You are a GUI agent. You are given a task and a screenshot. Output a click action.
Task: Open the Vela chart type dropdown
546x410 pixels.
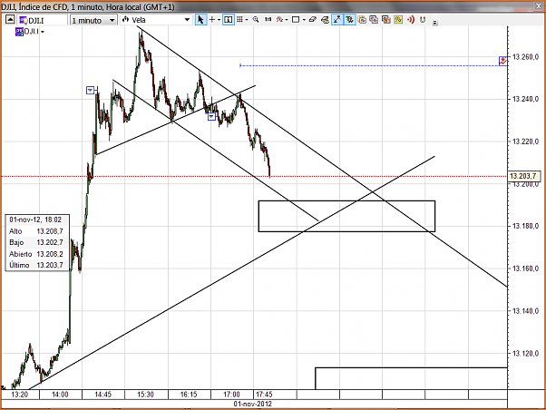[x=156, y=20]
